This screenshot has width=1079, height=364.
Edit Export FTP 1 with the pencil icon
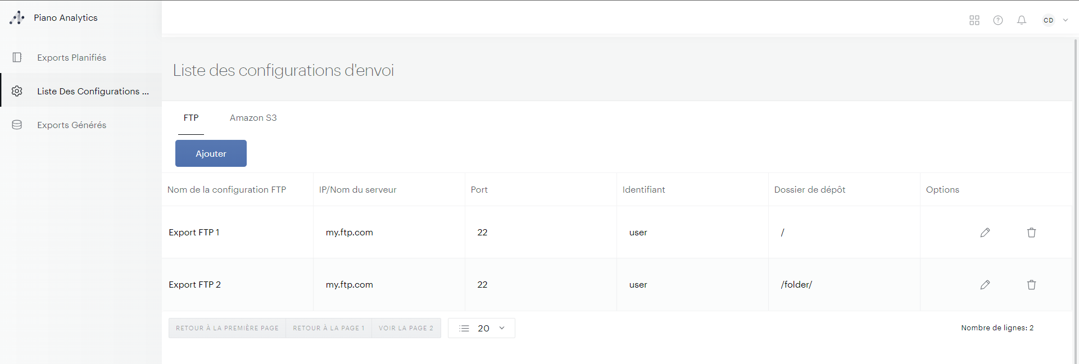pos(985,233)
